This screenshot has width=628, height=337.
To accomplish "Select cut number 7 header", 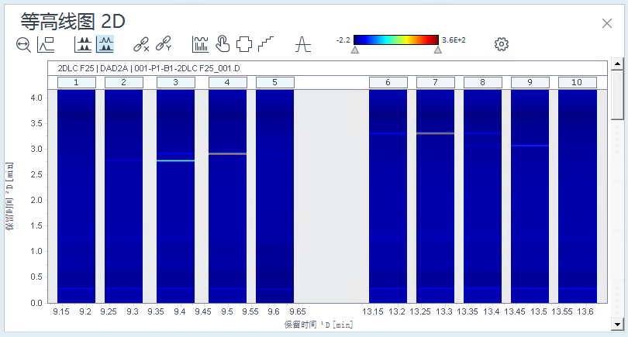I will (436, 82).
